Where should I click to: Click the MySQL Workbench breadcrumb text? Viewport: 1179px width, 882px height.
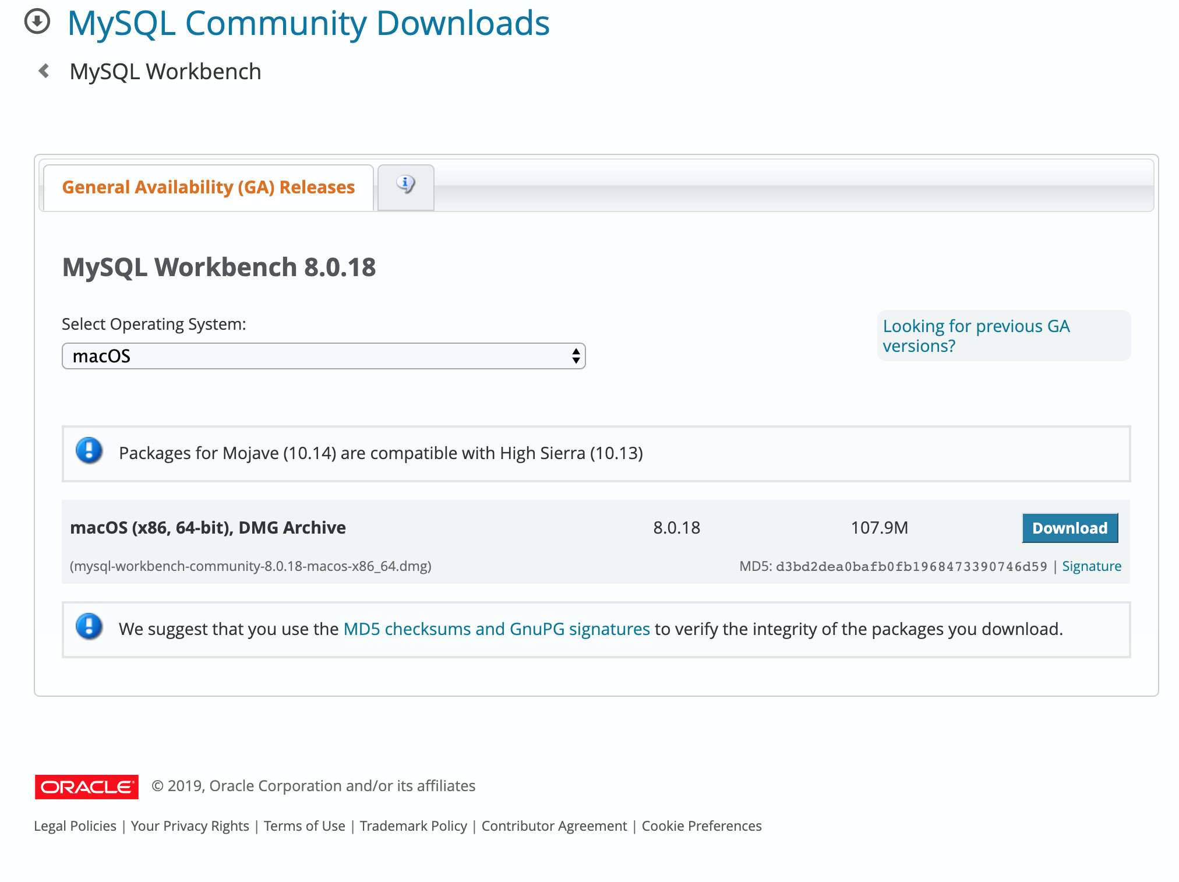tap(165, 72)
